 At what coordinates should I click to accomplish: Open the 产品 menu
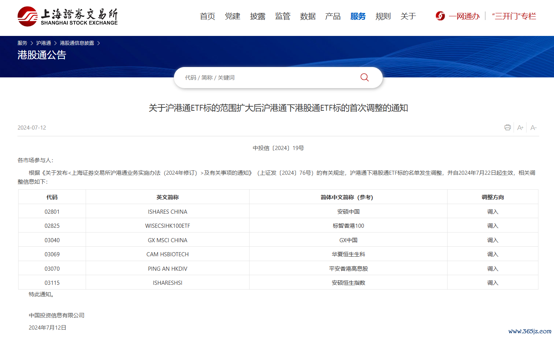pos(333,16)
